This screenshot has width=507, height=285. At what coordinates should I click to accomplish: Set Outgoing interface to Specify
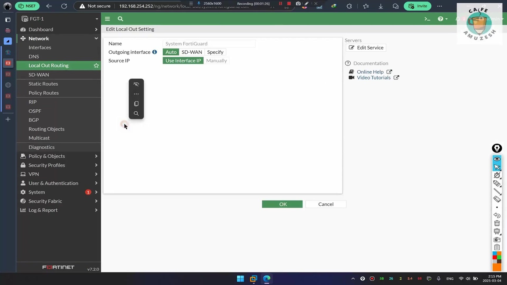point(215,52)
